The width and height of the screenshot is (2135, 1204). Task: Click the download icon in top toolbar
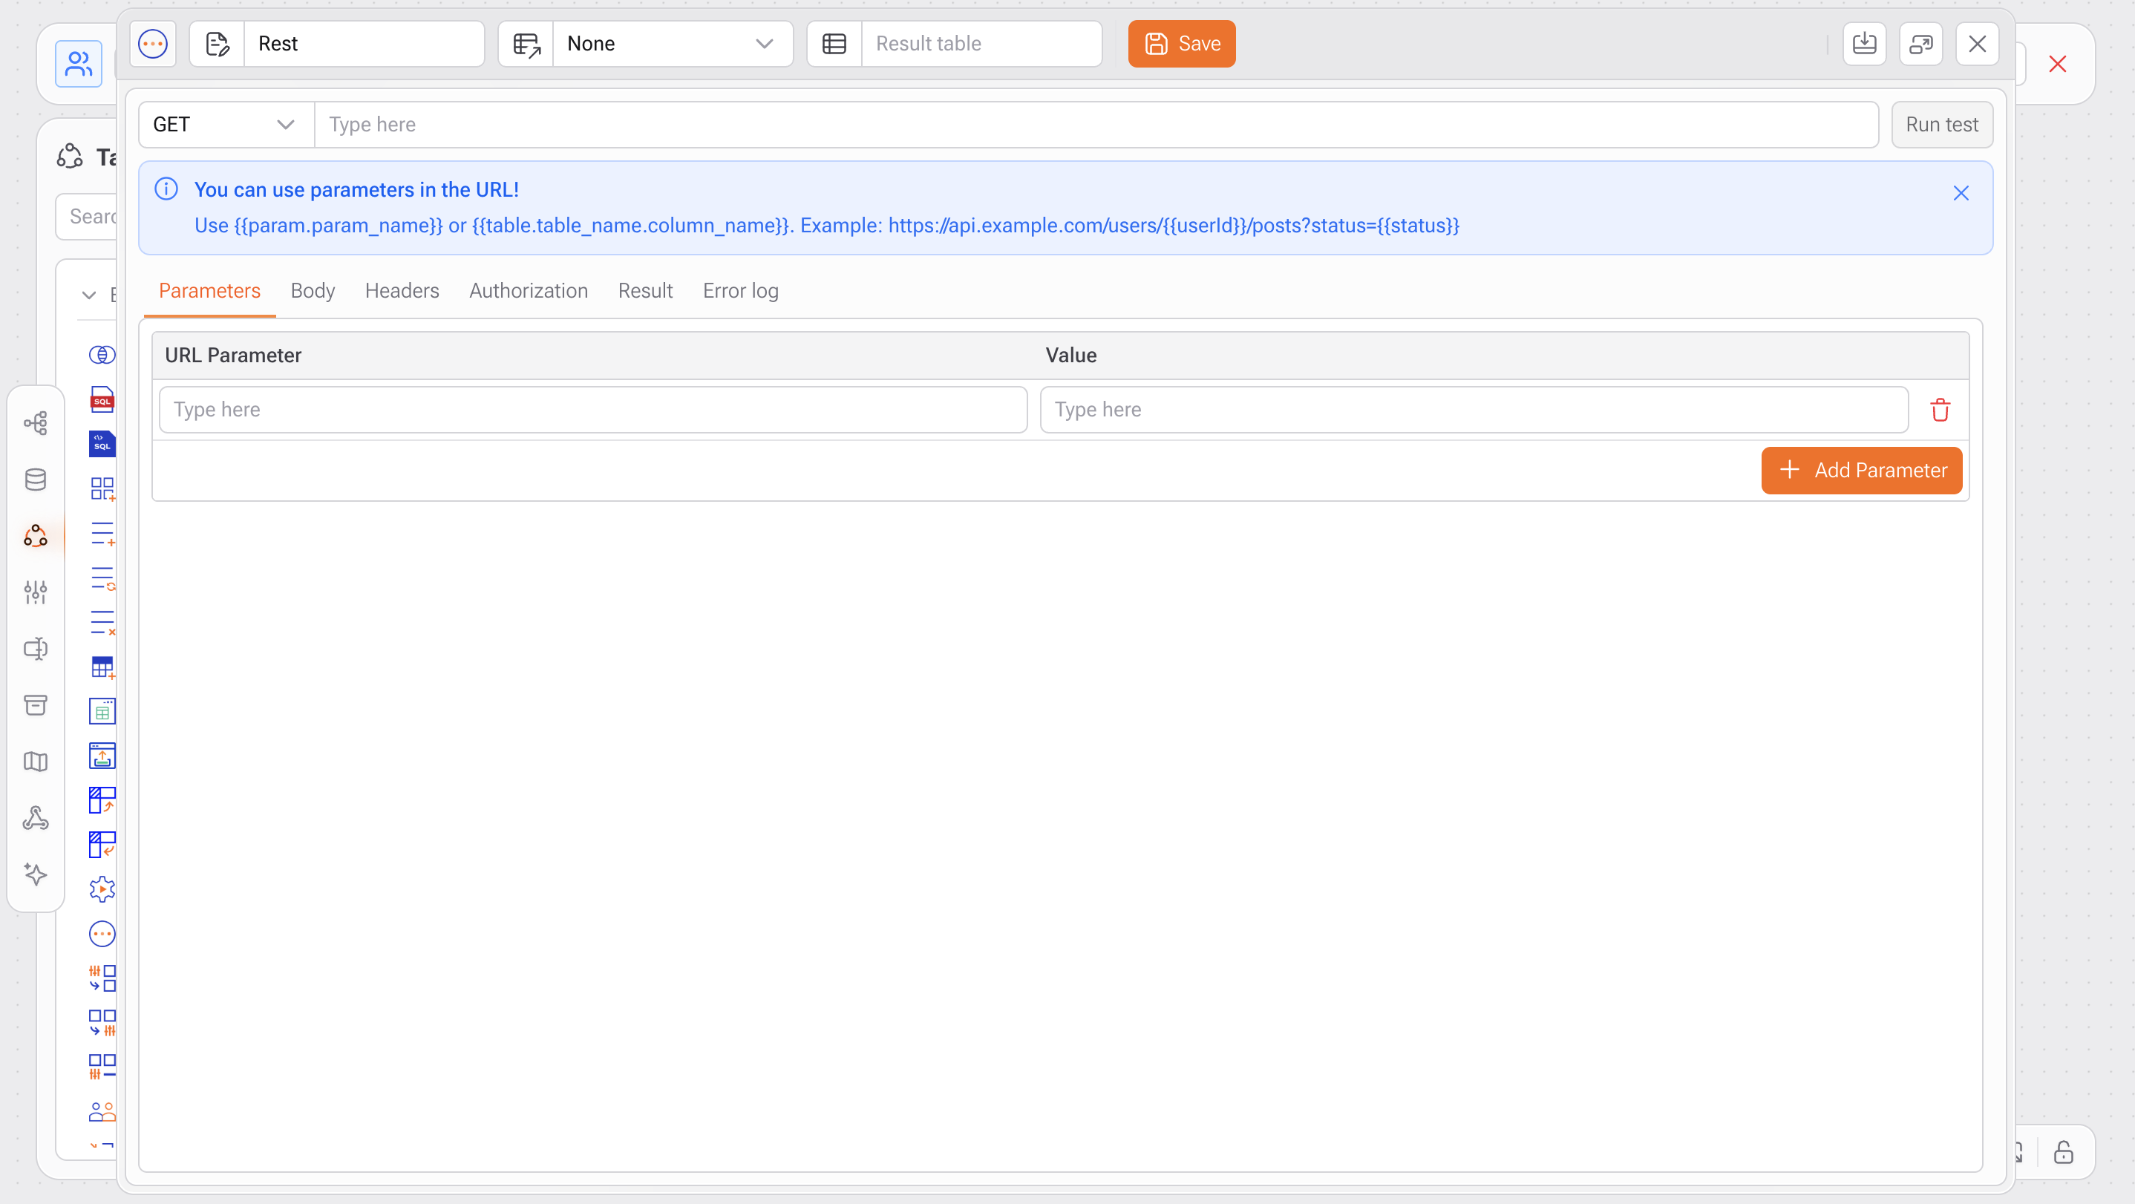(x=1864, y=44)
